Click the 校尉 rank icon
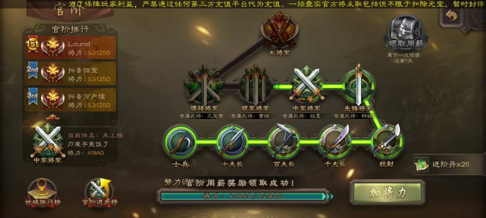The width and height of the screenshot is (486, 218). [387, 141]
